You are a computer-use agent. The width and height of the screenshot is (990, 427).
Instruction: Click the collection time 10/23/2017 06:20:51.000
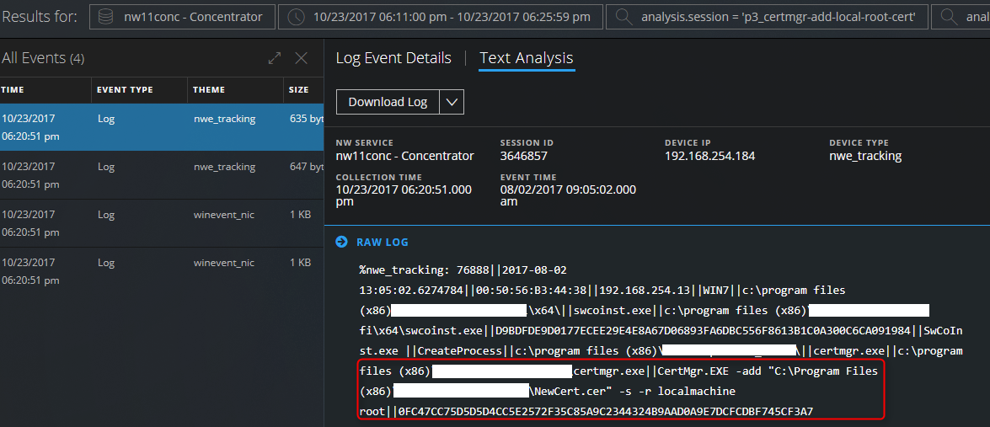[x=404, y=189]
